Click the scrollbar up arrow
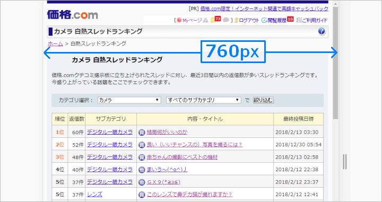Image resolution: width=382 pixels, height=202 pixels. click(x=335, y=4)
